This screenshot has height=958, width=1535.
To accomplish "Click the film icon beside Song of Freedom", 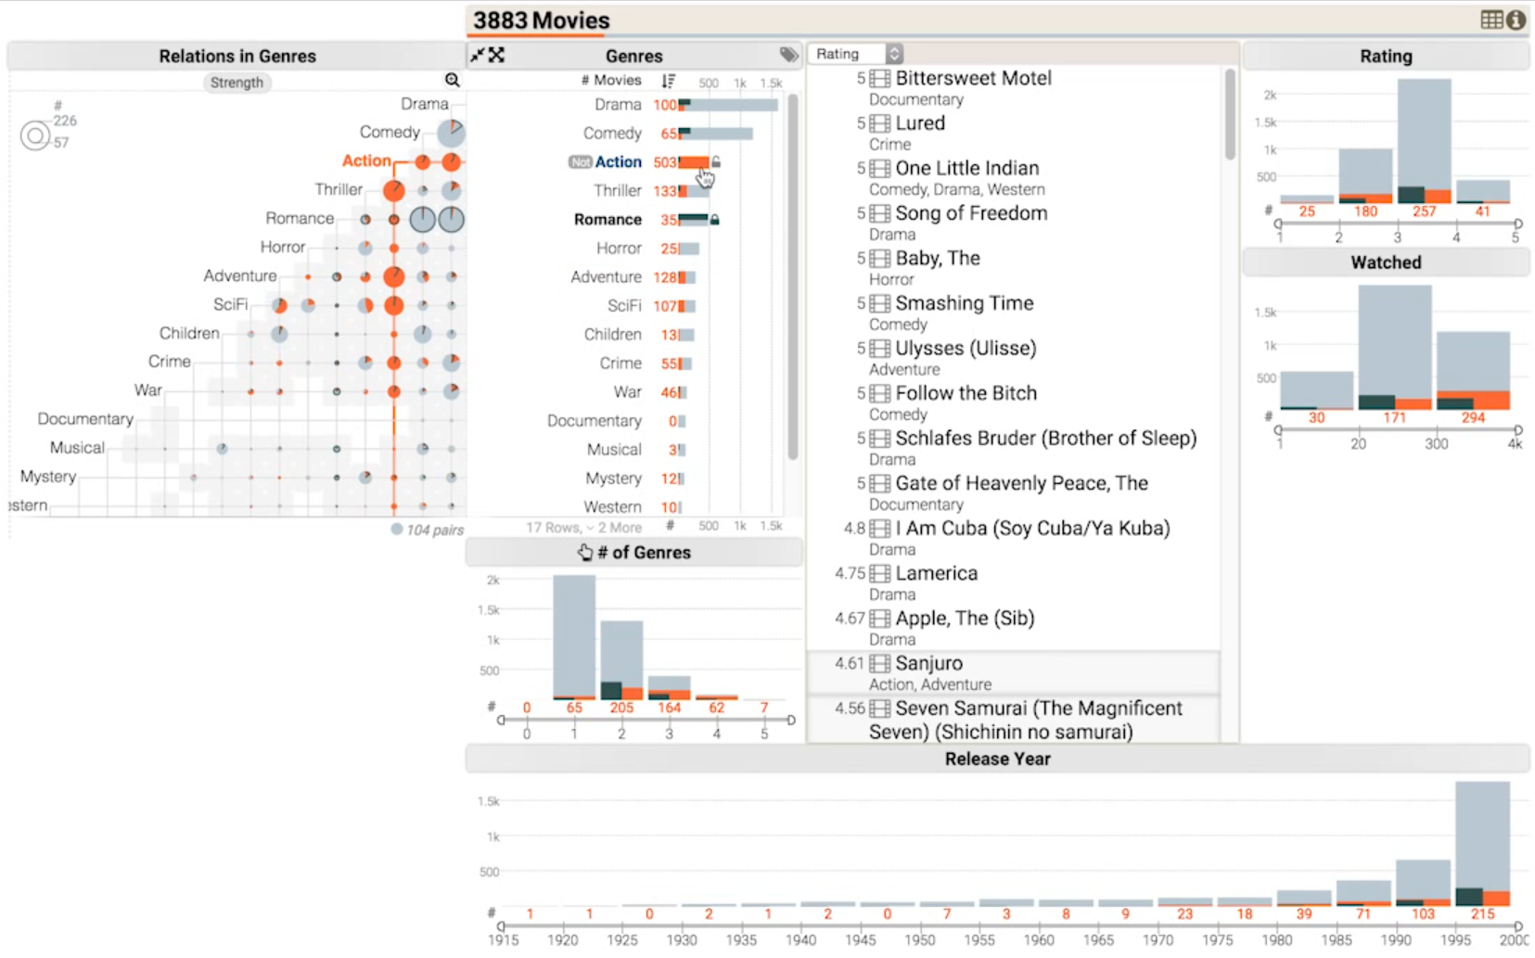I will (880, 213).
